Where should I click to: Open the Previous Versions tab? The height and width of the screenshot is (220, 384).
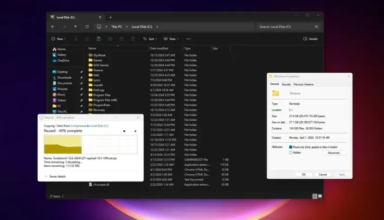tap(303, 84)
